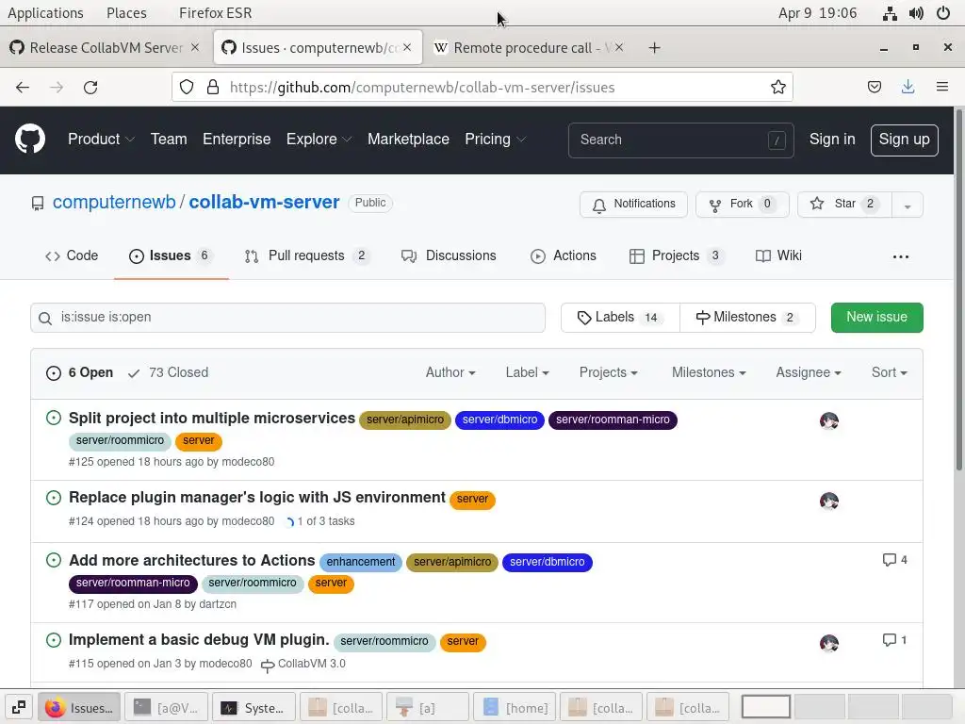Open the Labels 14 button
Image resolution: width=965 pixels, height=724 pixels.
point(620,318)
